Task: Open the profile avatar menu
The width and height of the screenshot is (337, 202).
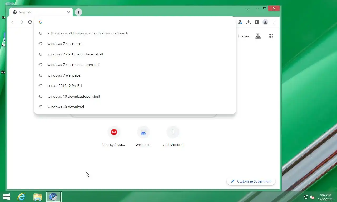Action: click(x=265, y=22)
